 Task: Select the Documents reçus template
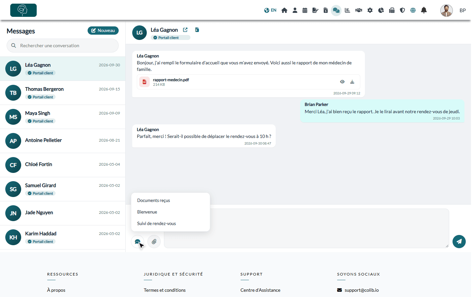pyautogui.click(x=171, y=200)
